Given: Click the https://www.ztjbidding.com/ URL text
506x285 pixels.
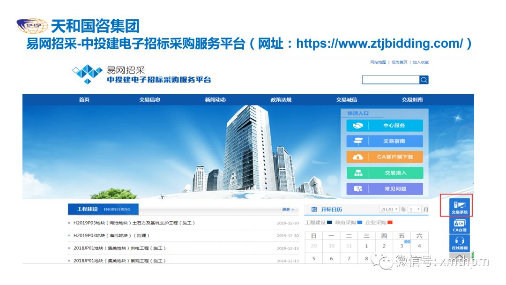Looking at the screenshot, I should coord(380,44).
